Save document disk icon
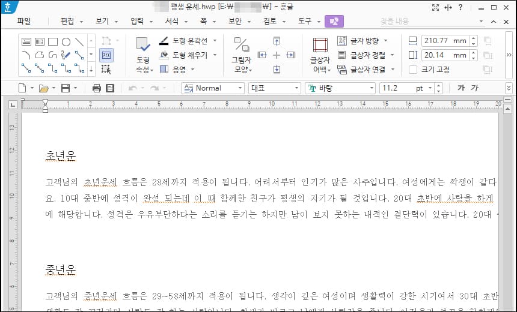 tap(66, 88)
